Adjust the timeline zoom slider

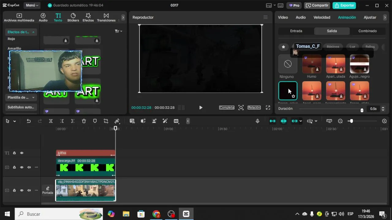tap(351, 121)
